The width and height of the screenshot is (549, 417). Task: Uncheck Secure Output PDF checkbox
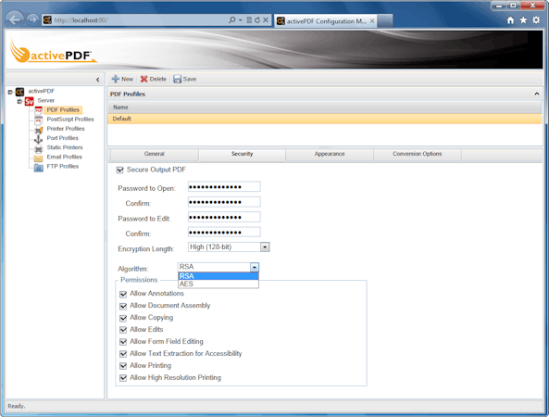[x=120, y=170]
